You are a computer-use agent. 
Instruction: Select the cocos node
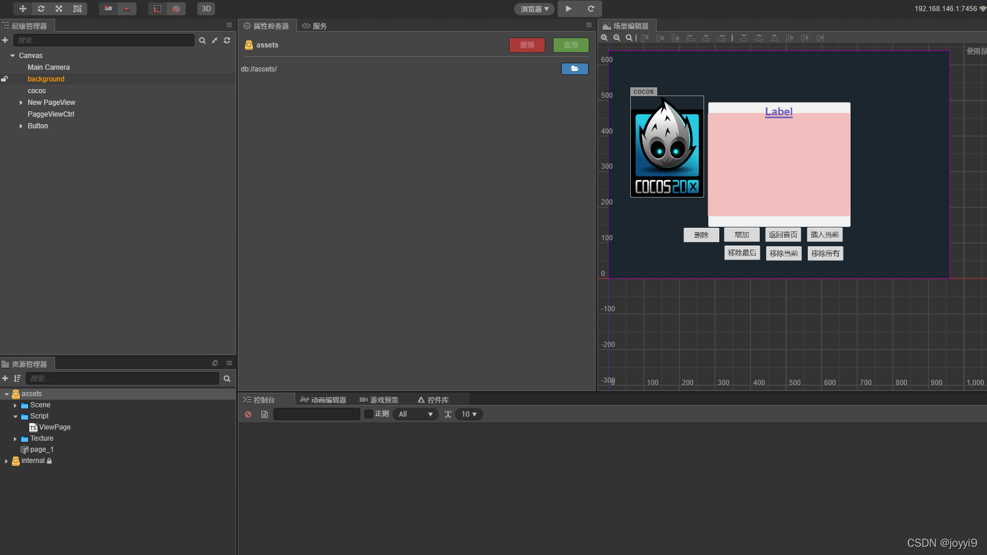click(x=36, y=91)
